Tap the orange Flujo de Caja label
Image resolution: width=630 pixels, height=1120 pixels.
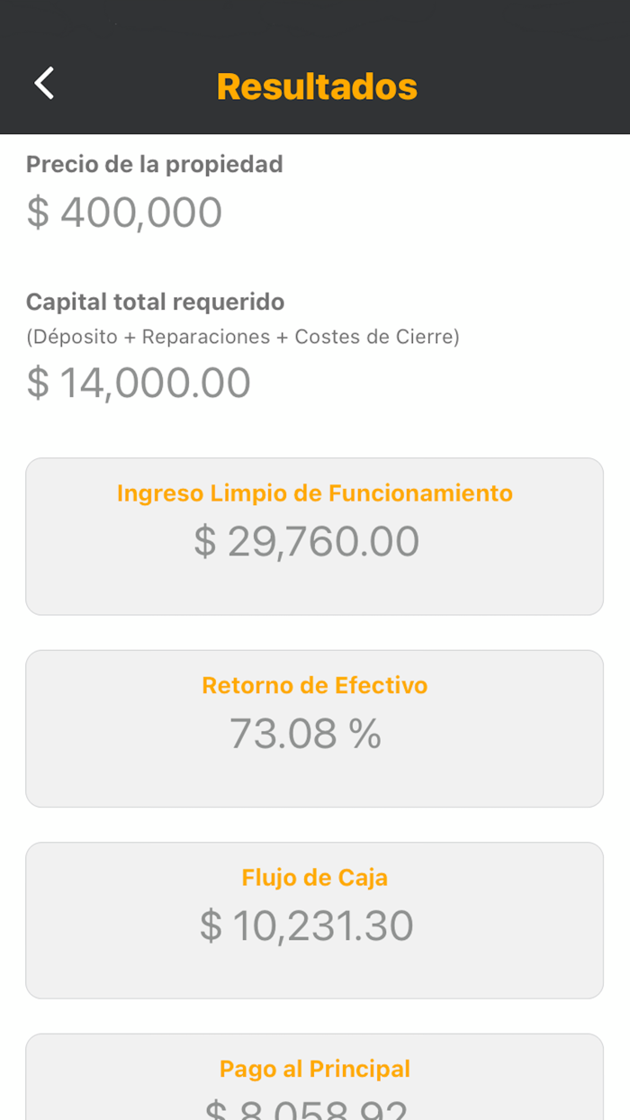[314, 878]
